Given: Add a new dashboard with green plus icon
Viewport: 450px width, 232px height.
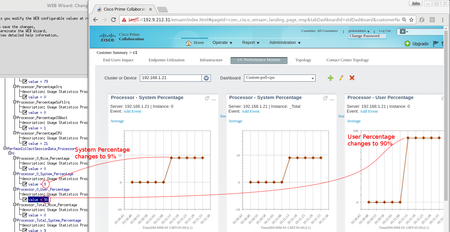Looking at the screenshot, I should 330,78.
